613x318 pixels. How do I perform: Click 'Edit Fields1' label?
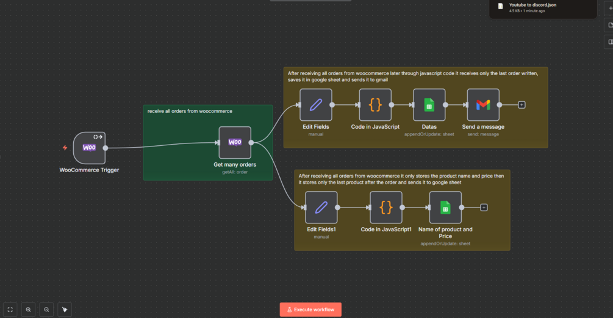[321, 229]
